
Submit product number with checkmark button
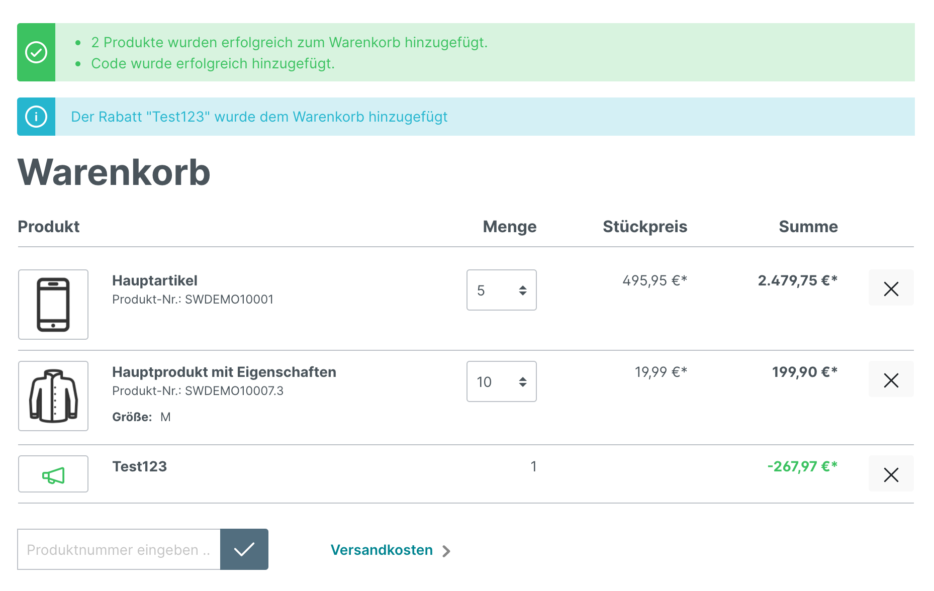pos(244,549)
